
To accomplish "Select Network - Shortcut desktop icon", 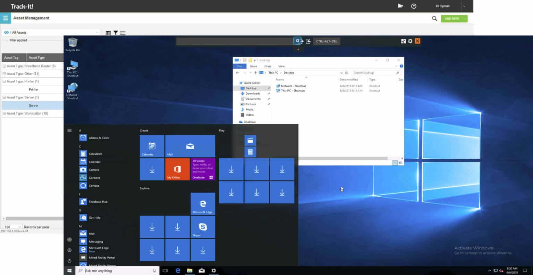I will (x=73, y=91).
